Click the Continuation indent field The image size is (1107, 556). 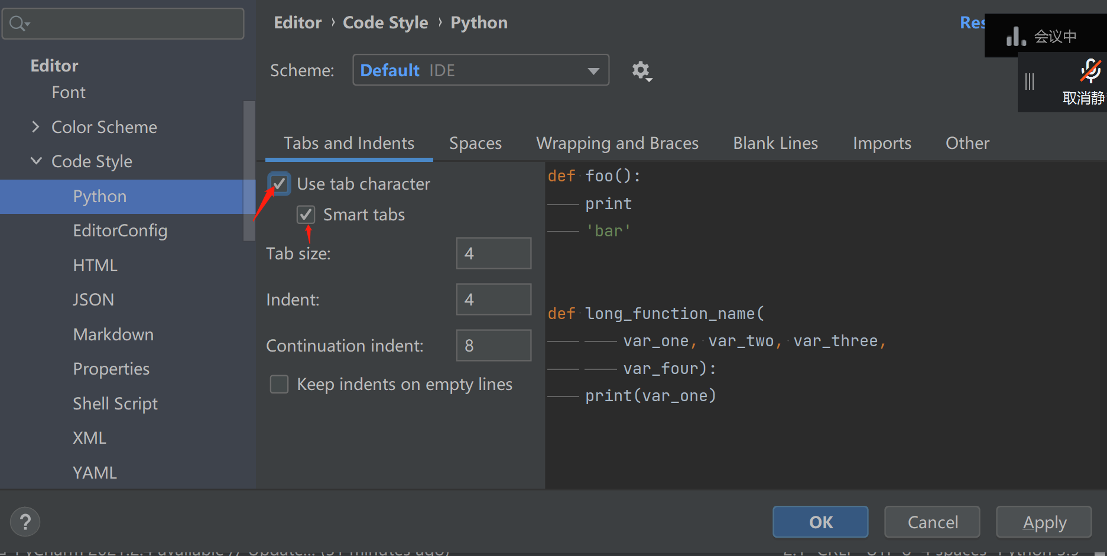[494, 346]
